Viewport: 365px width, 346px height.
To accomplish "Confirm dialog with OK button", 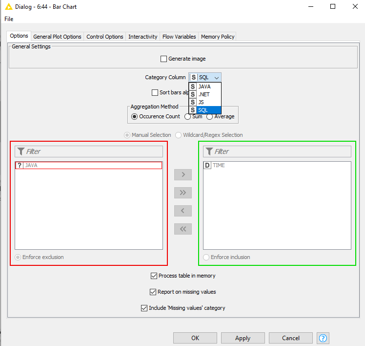I will click(x=195, y=338).
